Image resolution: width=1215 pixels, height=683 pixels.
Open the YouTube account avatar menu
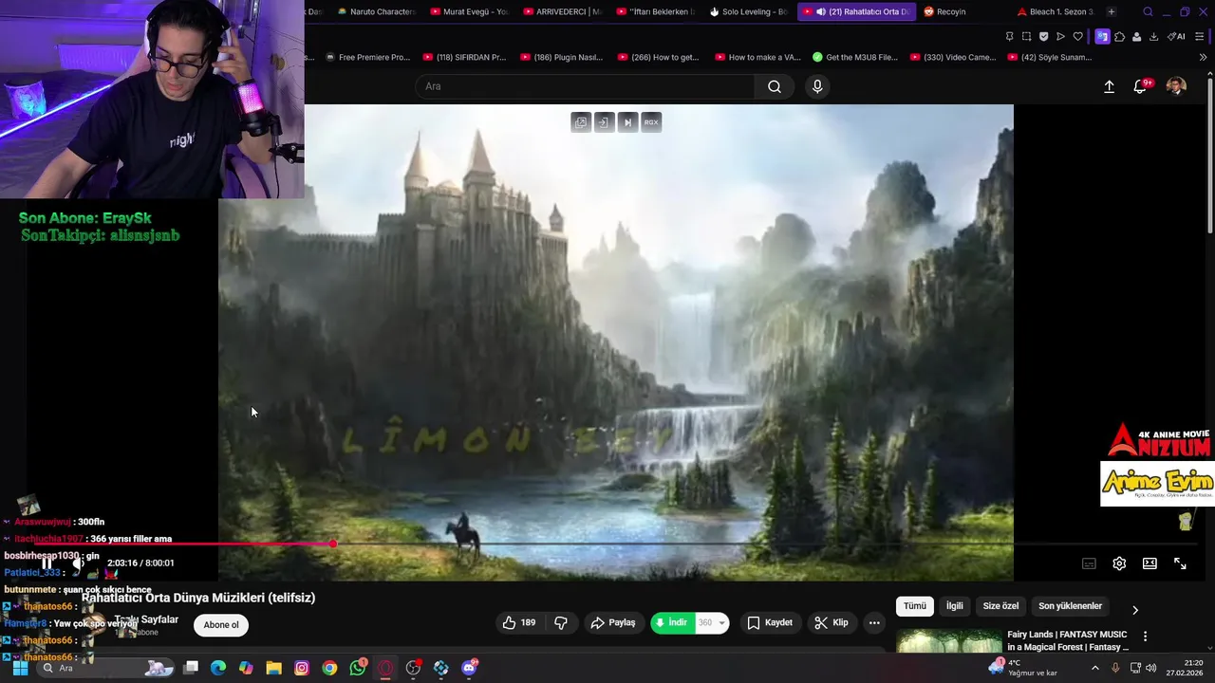click(x=1176, y=86)
